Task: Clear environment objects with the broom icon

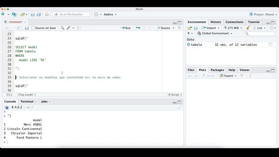Action: click(248, 28)
